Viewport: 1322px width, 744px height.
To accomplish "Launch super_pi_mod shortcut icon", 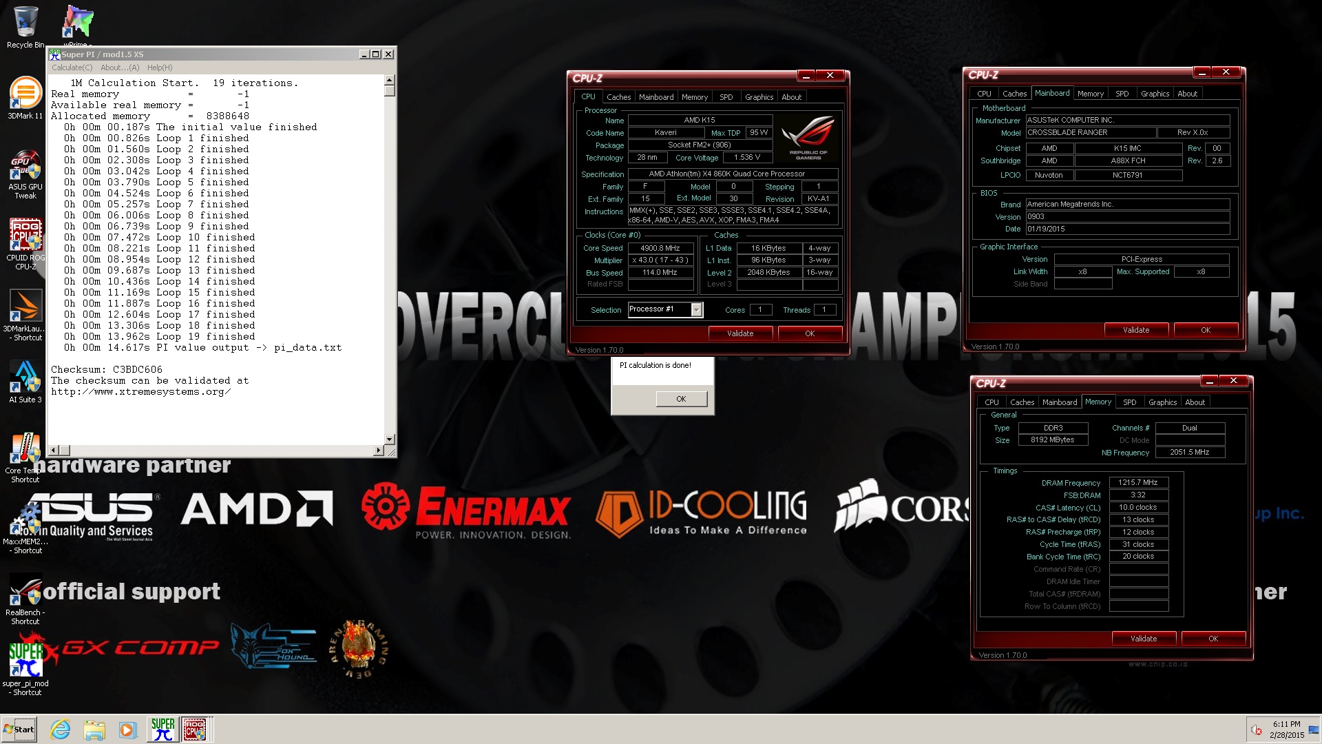I will click(25, 669).
